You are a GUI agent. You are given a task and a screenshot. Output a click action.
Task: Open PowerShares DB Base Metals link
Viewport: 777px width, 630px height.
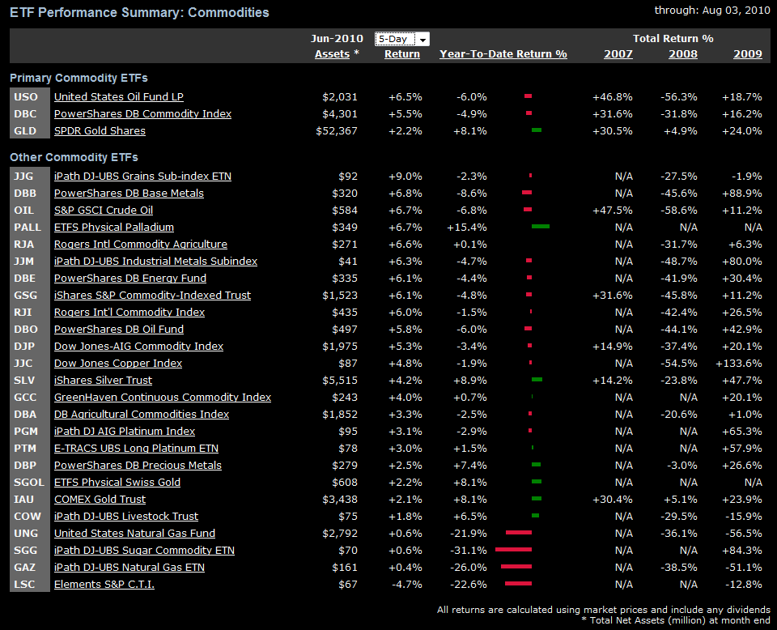click(129, 194)
